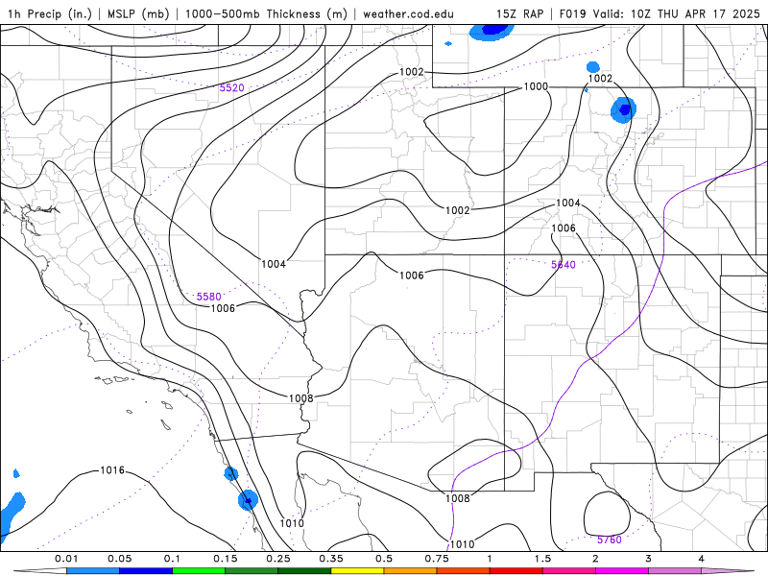Click the 'weather.cod.edu' source text
768x576 pixels.
[408, 13]
